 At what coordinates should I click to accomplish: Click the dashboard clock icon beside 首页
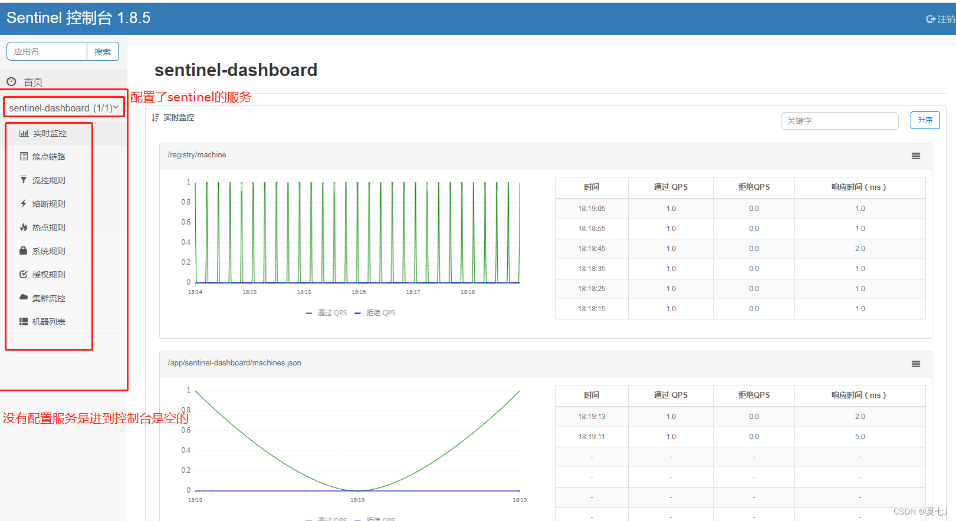pos(11,81)
